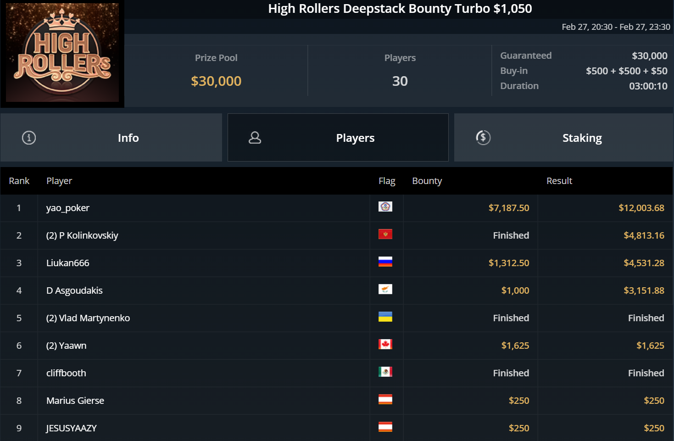
Task: Click the Ukrainian flag for Vlad Martynenko
Action: (385, 317)
